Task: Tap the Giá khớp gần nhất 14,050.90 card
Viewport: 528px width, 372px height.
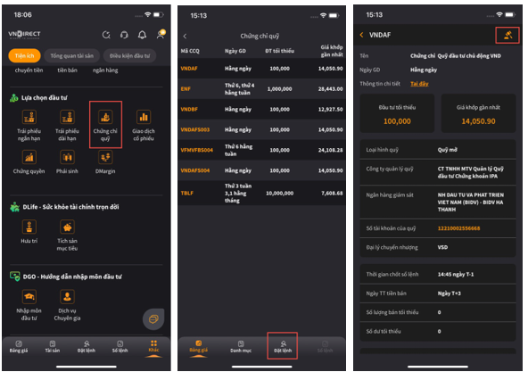Action: coord(478,113)
